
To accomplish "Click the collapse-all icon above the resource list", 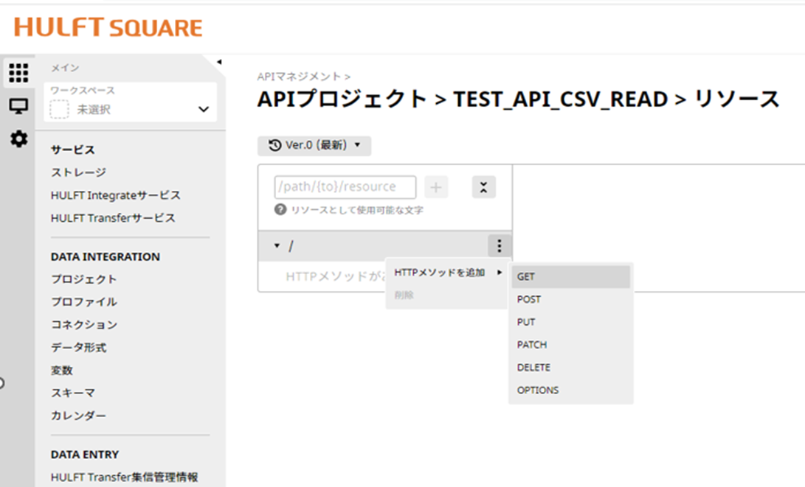I will click(x=483, y=186).
